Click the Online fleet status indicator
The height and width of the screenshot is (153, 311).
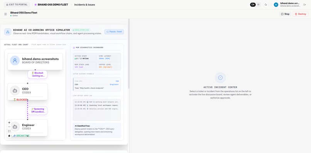coord(14,16)
